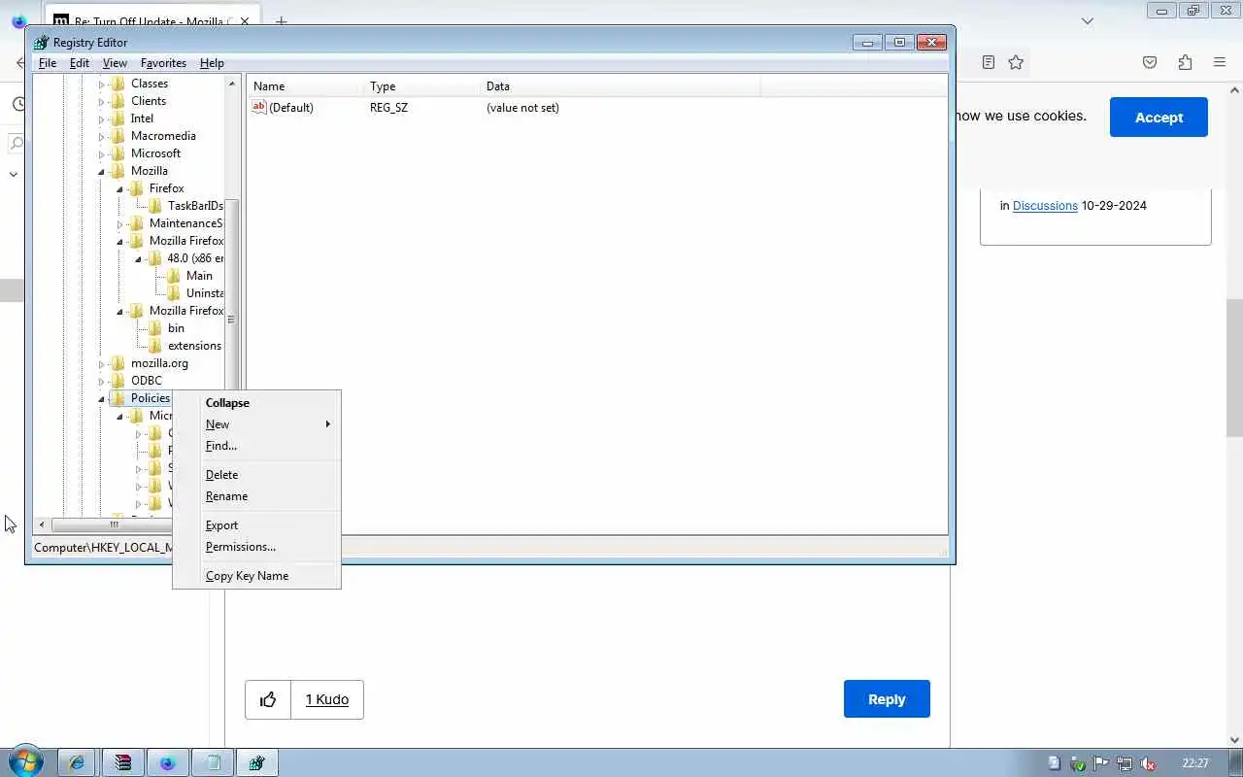Open Firefox reader view icon

pyautogui.click(x=989, y=62)
